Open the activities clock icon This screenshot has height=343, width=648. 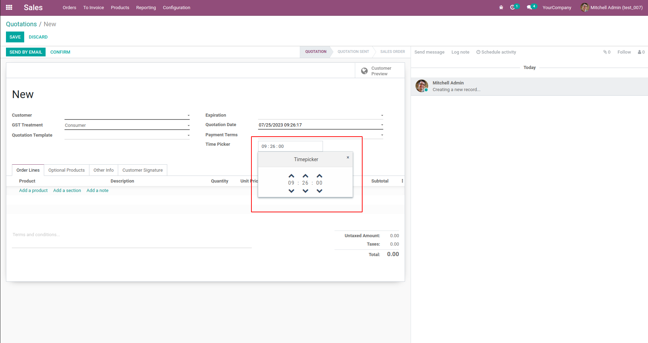(513, 7)
